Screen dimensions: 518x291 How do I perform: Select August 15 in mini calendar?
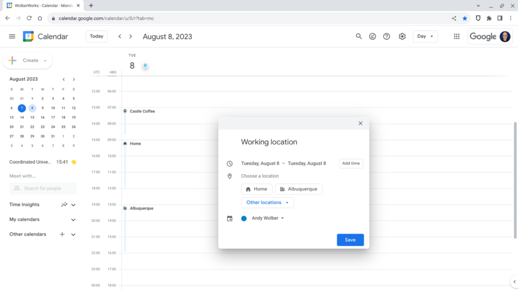(32, 117)
